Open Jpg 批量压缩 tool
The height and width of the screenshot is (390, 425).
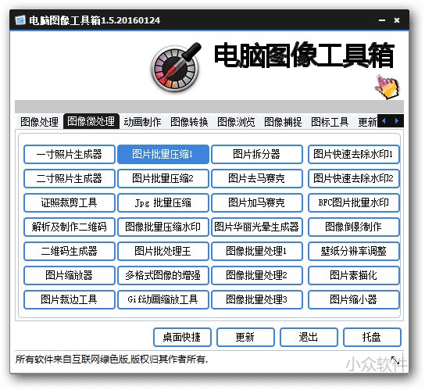163,202
